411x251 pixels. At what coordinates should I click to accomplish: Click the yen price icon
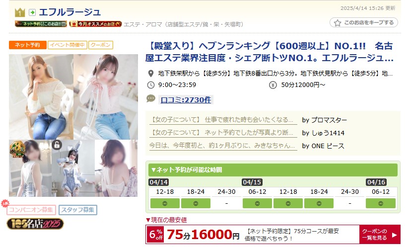pyautogui.click(x=273, y=85)
